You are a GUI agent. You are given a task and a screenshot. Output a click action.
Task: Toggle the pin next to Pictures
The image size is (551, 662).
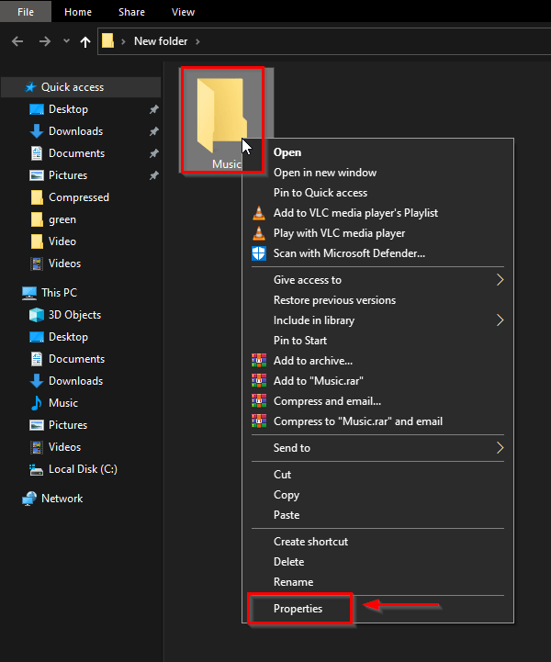click(x=153, y=175)
